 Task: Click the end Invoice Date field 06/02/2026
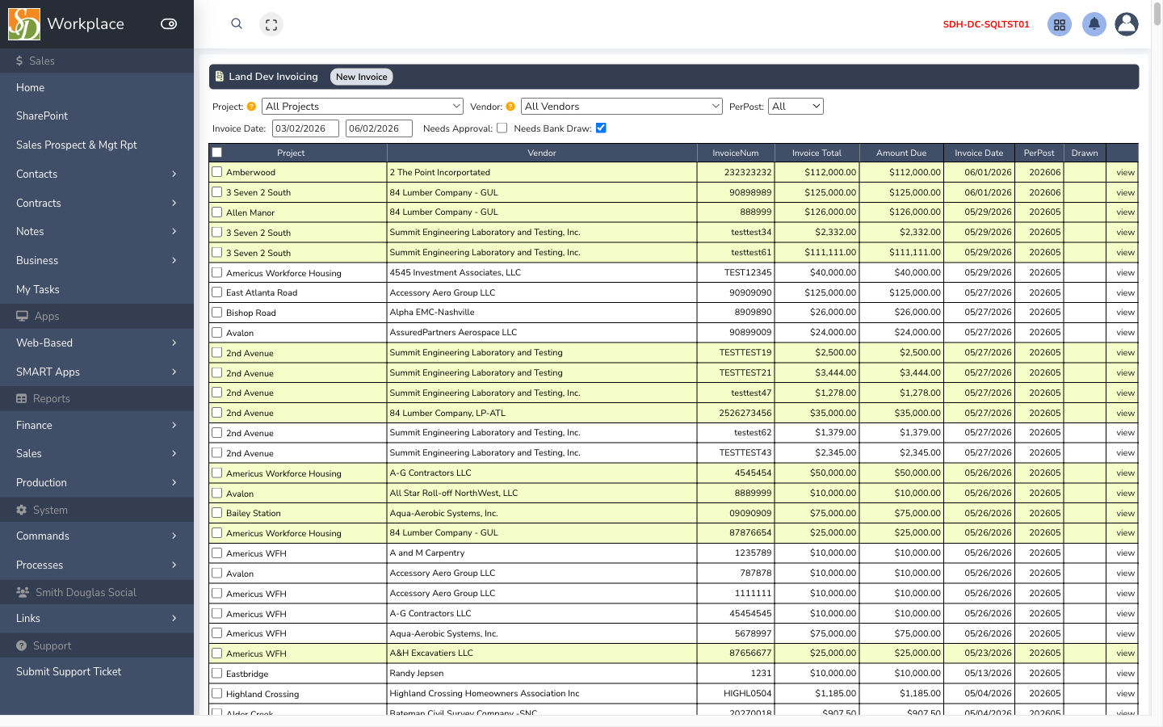click(x=379, y=128)
